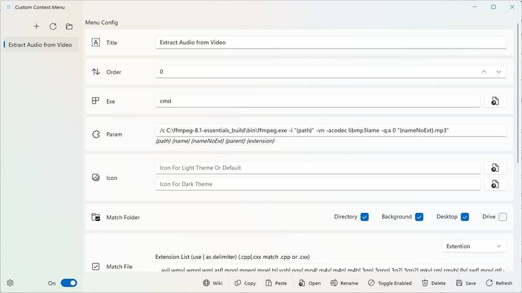Click the Icon For Dark Theme field
The height and width of the screenshot is (293, 522).
tap(318, 184)
